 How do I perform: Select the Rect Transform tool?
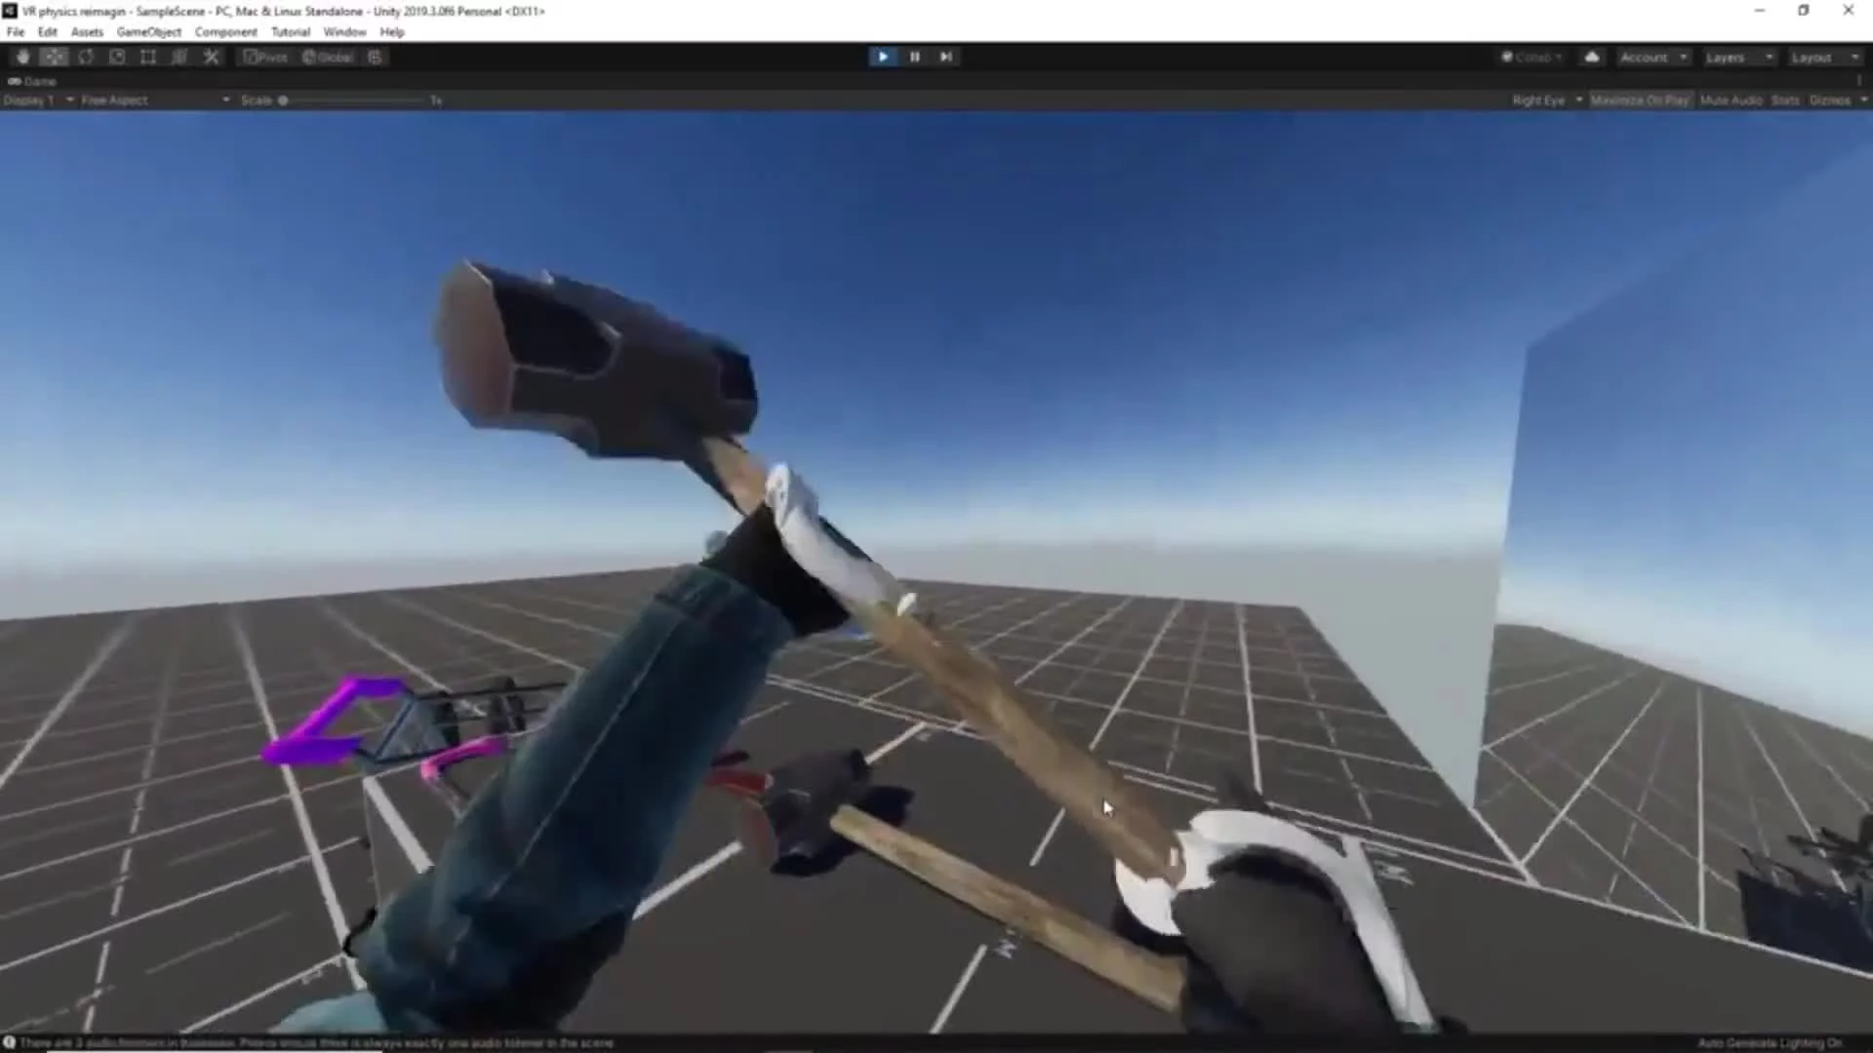point(148,57)
